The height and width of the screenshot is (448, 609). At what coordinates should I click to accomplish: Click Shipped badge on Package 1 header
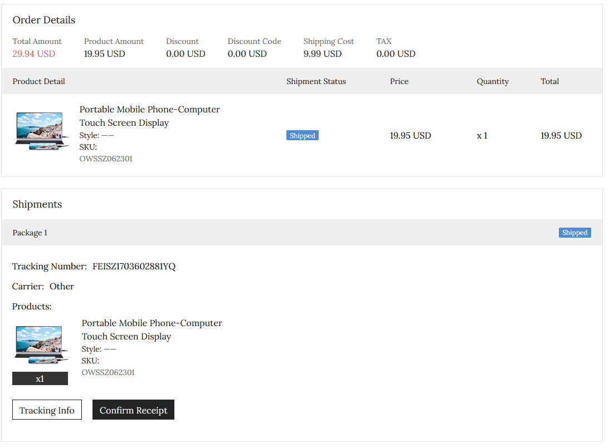(575, 232)
